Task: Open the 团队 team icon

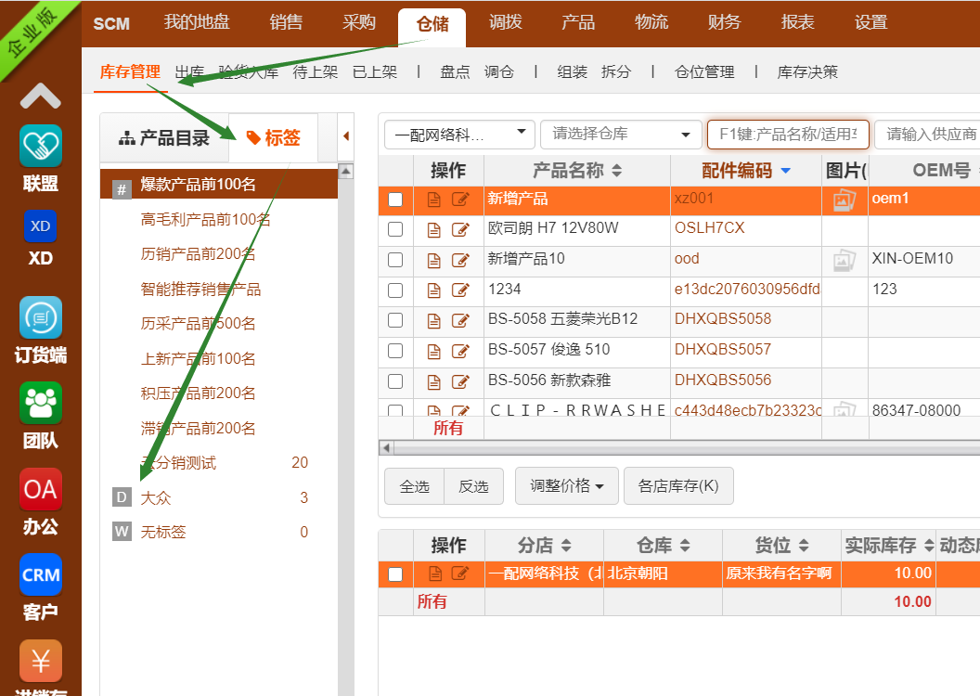Action: pos(41,403)
